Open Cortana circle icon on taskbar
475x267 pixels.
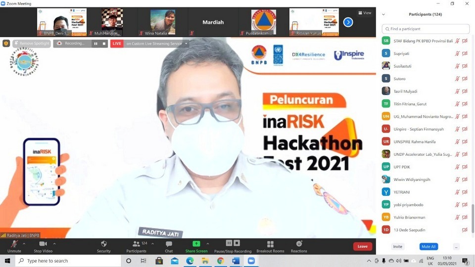coord(129,261)
